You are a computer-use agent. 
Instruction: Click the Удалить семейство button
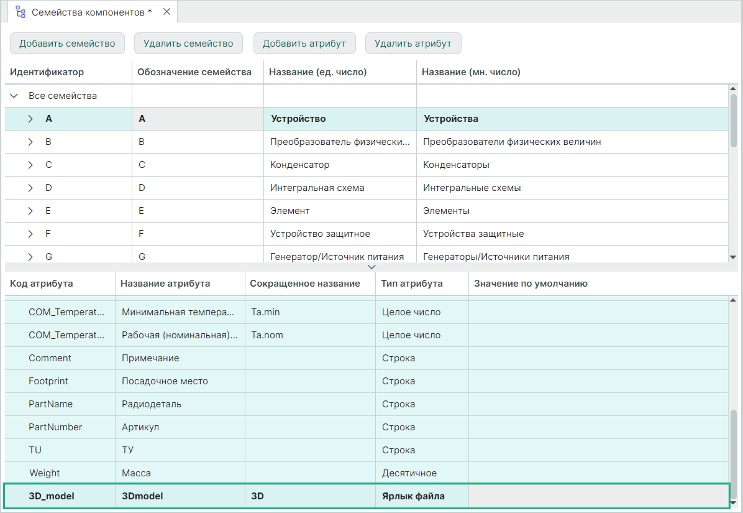(188, 44)
